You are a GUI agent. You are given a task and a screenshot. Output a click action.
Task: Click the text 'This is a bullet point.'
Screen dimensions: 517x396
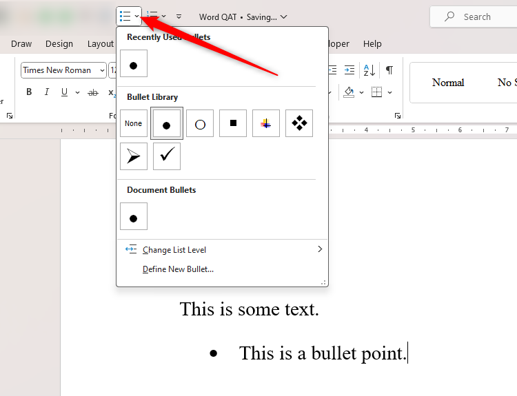pos(323,353)
